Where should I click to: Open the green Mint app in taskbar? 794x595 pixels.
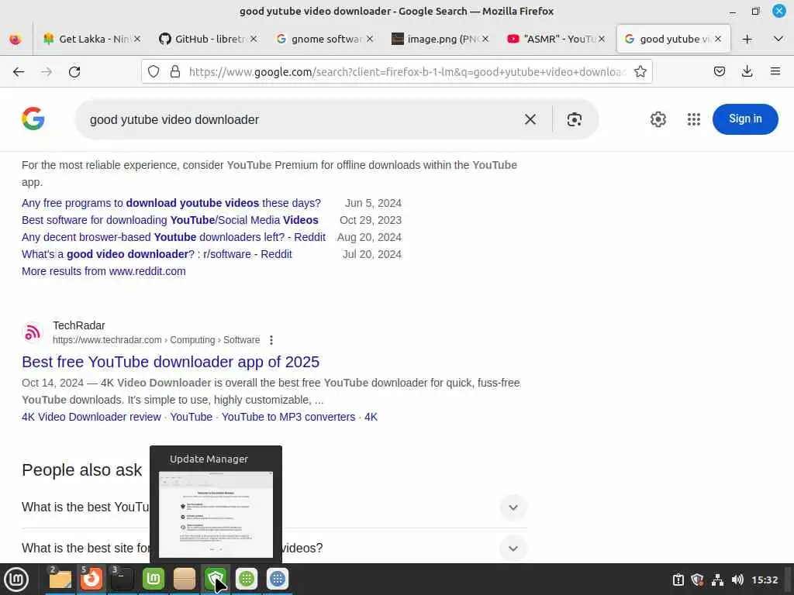154,579
